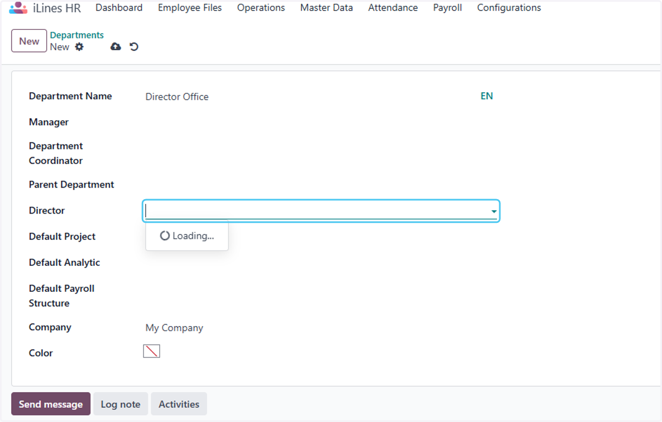Screen dimensions: 662x422
Task: Click the iLines HR app logo icon
Action: point(18,8)
